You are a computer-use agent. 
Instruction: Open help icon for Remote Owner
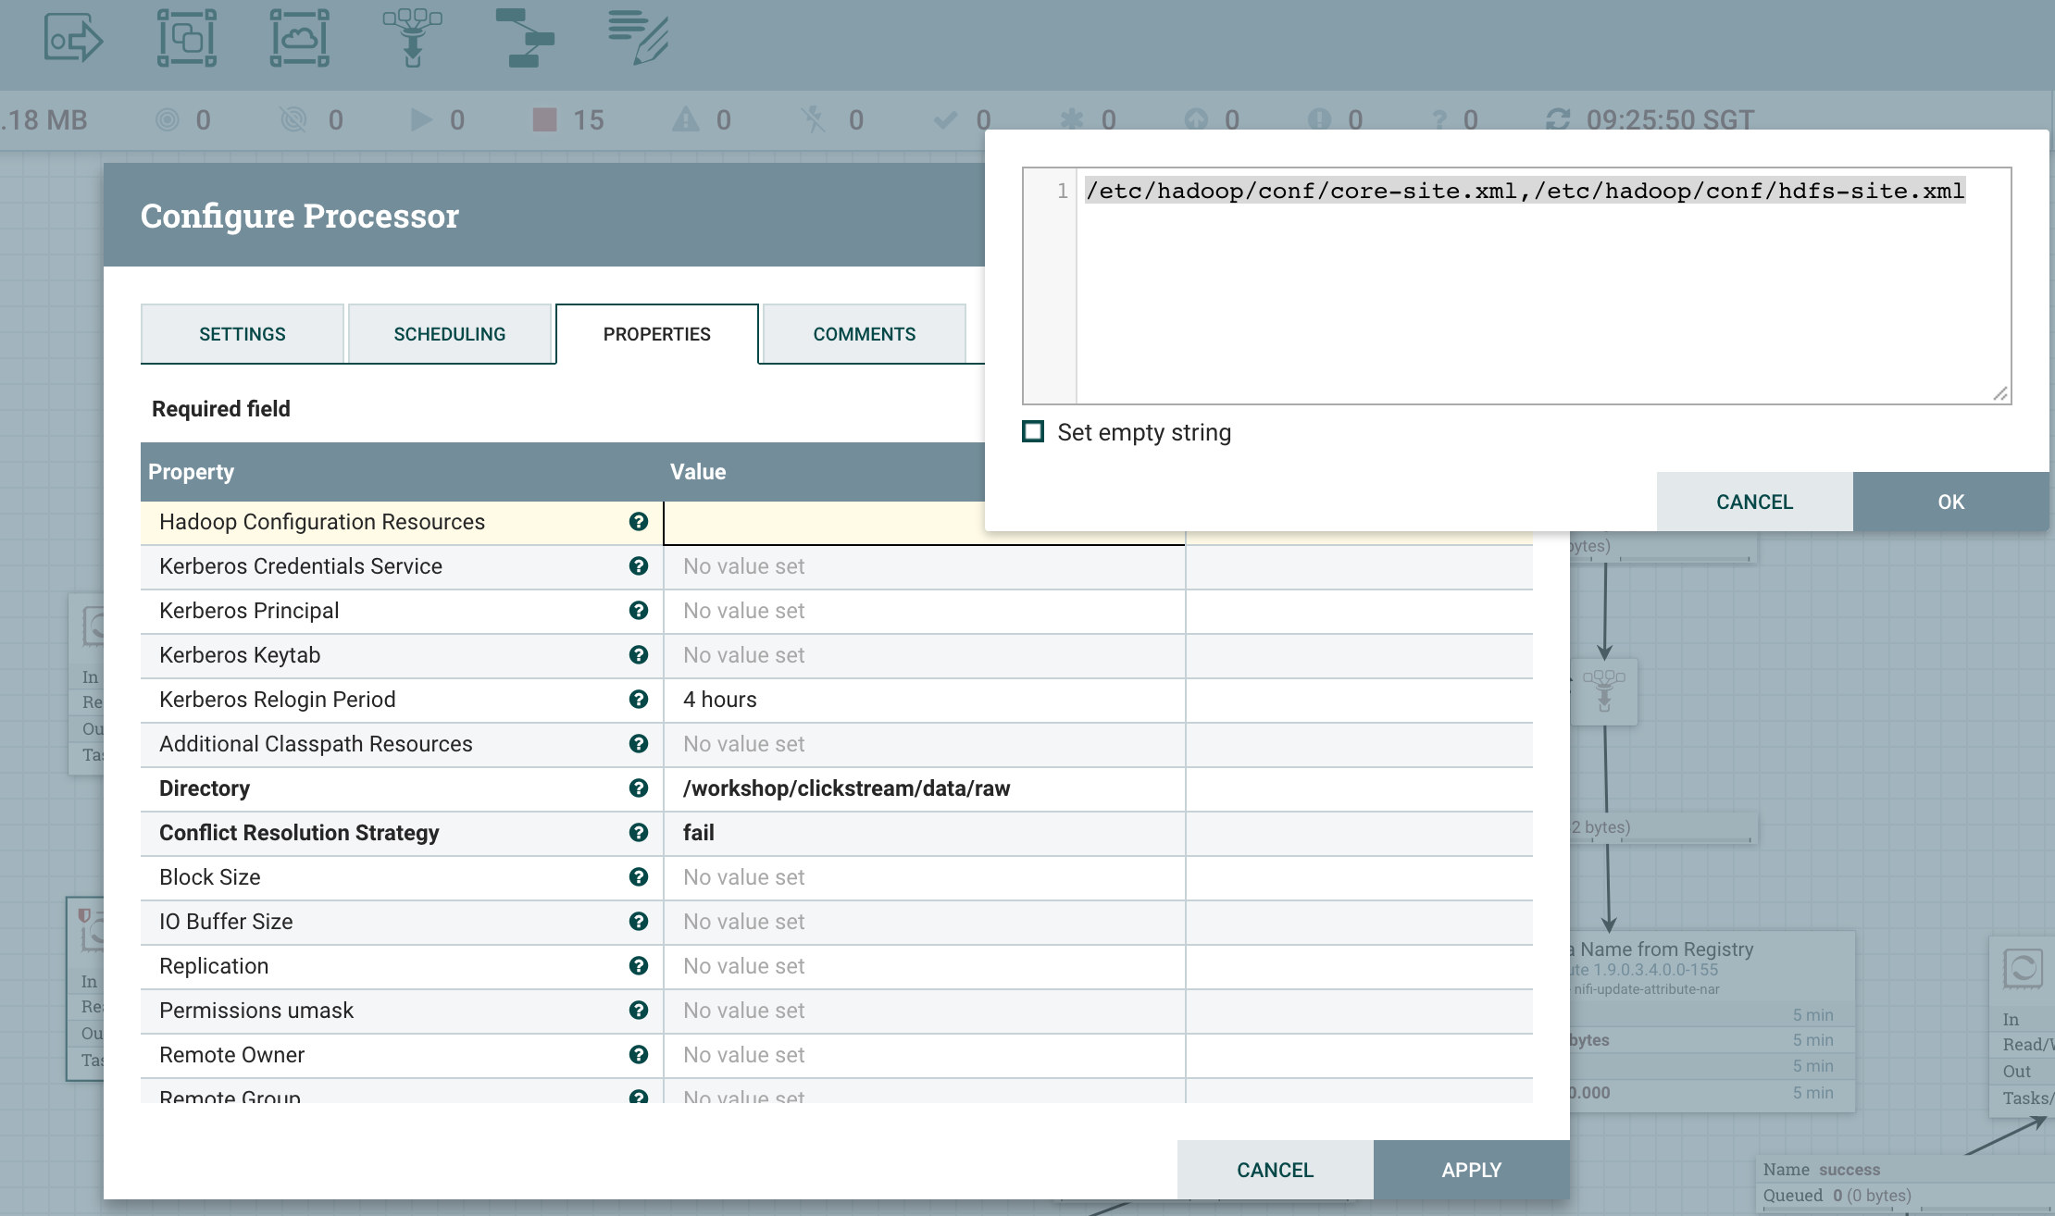pos(638,1055)
